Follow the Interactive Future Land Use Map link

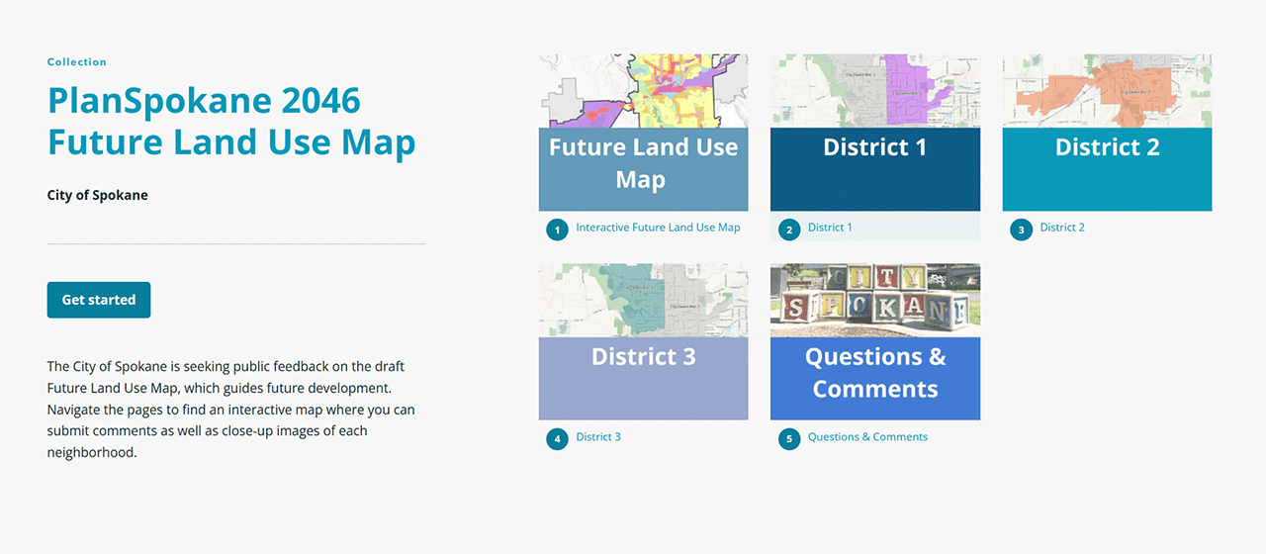pyautogui.click(x=658, y=228)
